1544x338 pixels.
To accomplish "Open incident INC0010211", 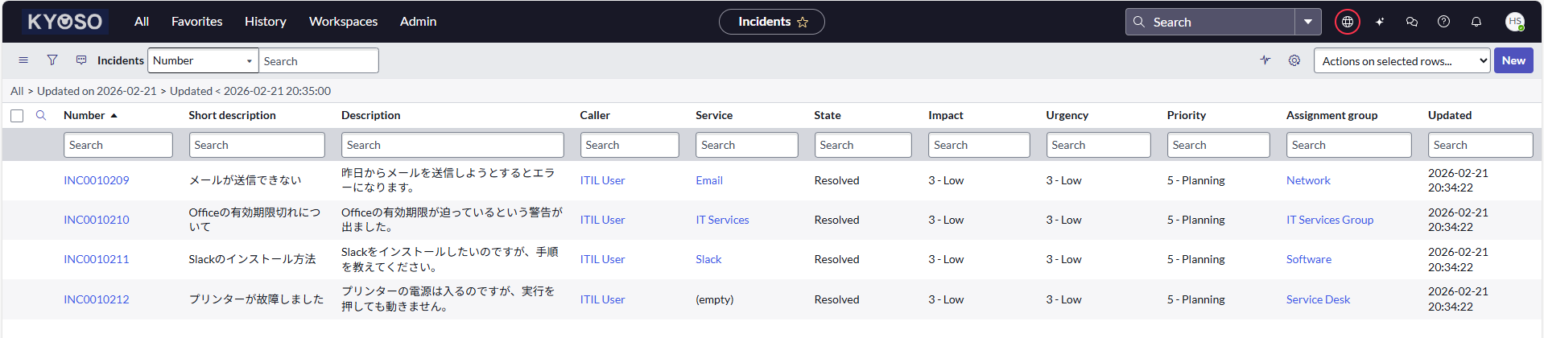I will point(97,259).
